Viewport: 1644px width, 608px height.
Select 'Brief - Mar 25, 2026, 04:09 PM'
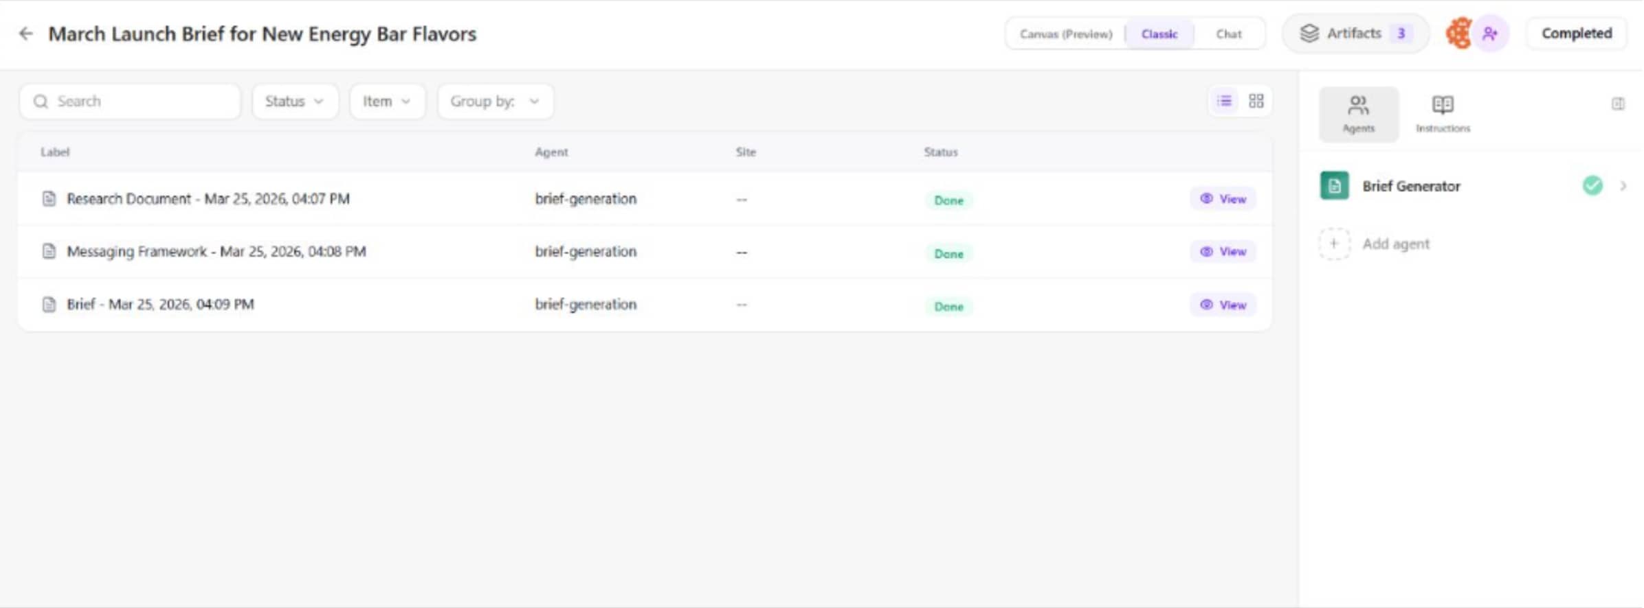160,304
